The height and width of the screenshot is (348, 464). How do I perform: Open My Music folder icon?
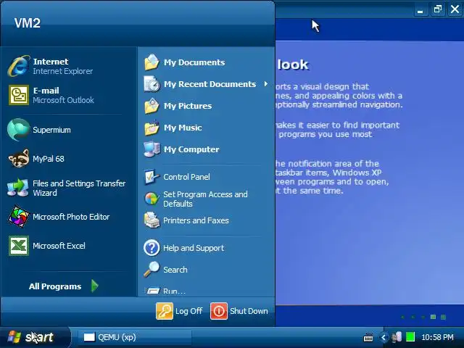point(152,128)
